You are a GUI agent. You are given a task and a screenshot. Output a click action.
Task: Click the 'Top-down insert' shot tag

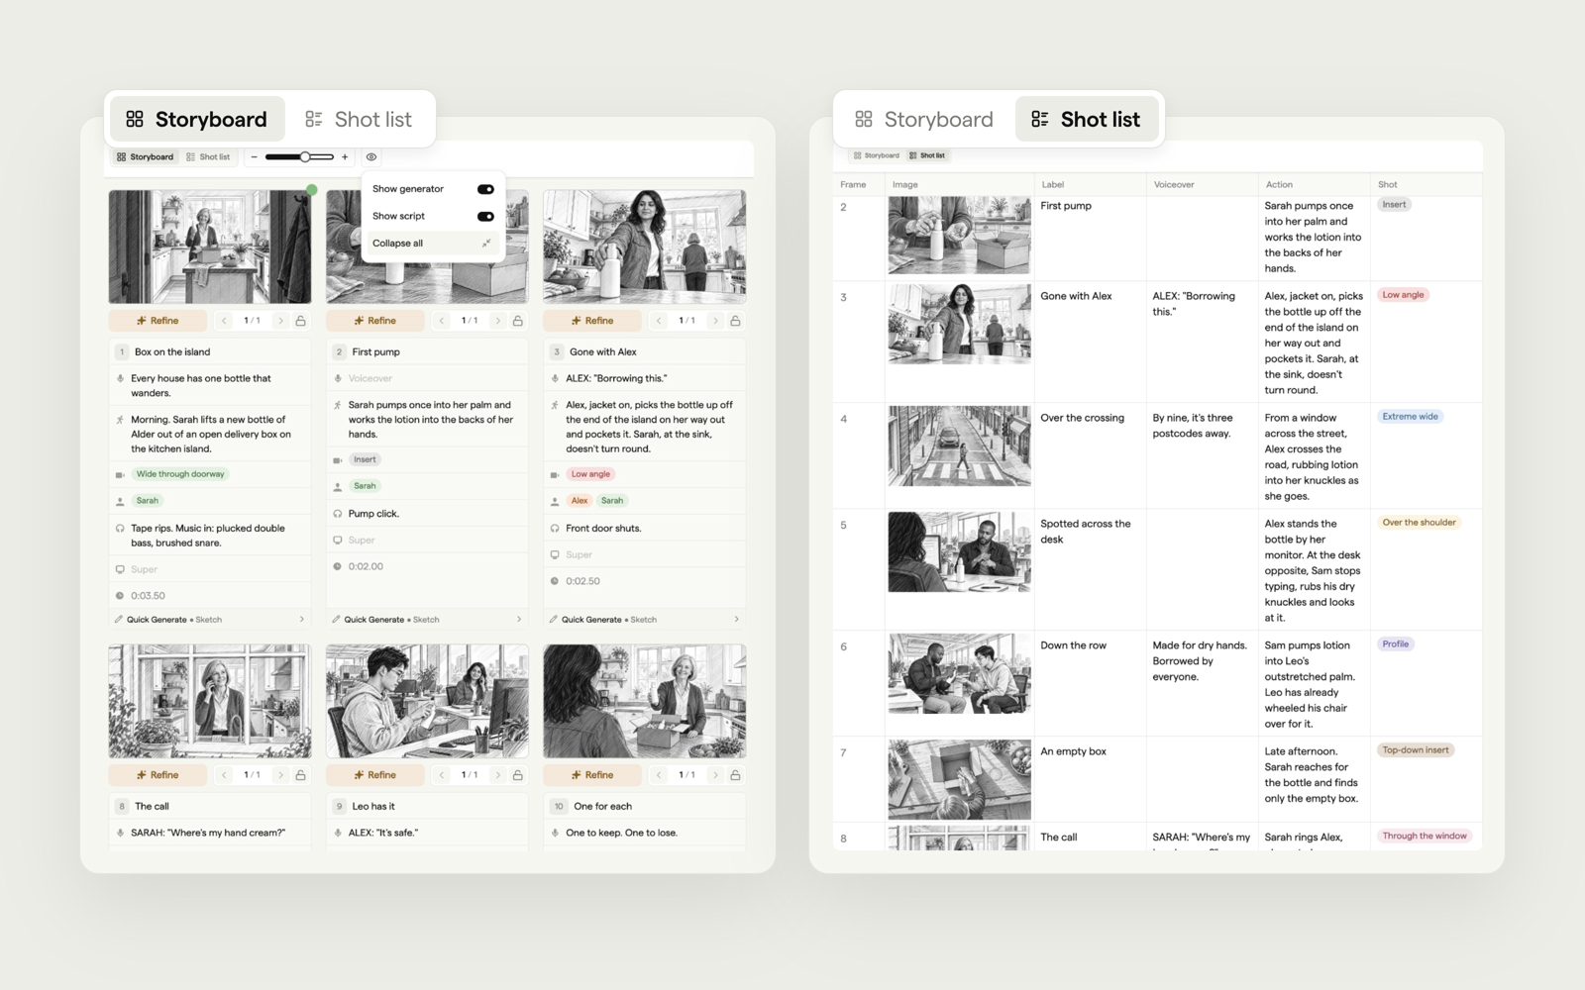click(x=1416, y=750)
